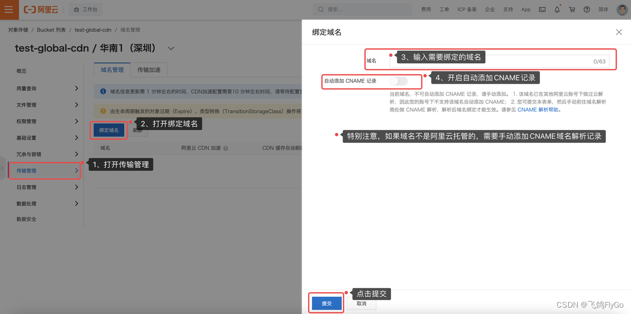Open the App menu item

pos(526,9)
